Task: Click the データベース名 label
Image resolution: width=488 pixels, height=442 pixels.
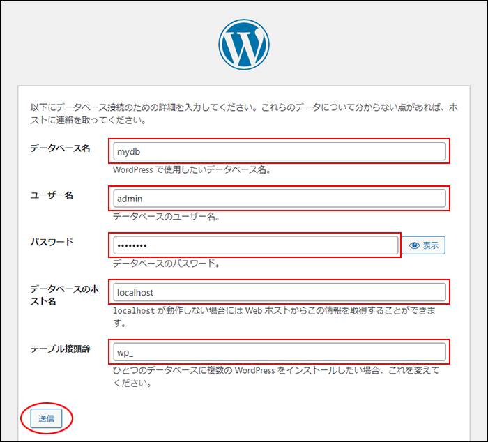Action: pos(60,148)
